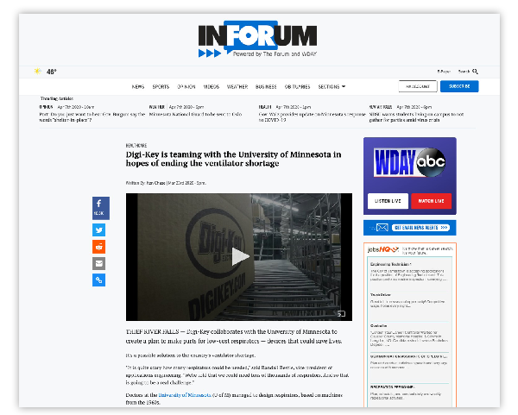Click the search magnifier icon
Image resolution: width=518 pixels, height=415 pixels.
pyautogui.click(x=475, y=72)
